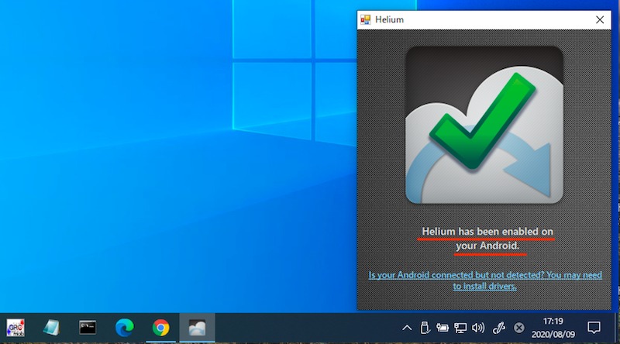Image resolution: width=620 pixels, height=344 pixels.
Task: Close the Helium window
Action: tap(599, 19)
